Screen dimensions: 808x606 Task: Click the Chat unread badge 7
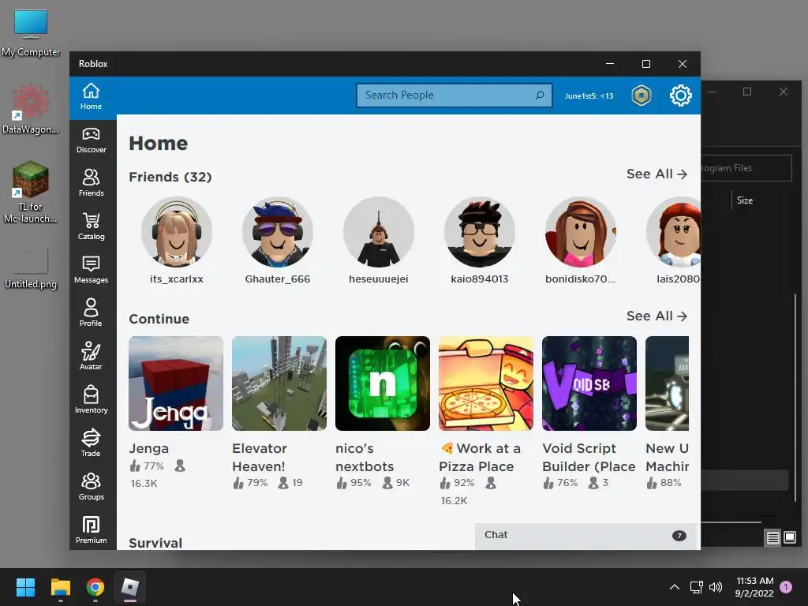(679, 536)
